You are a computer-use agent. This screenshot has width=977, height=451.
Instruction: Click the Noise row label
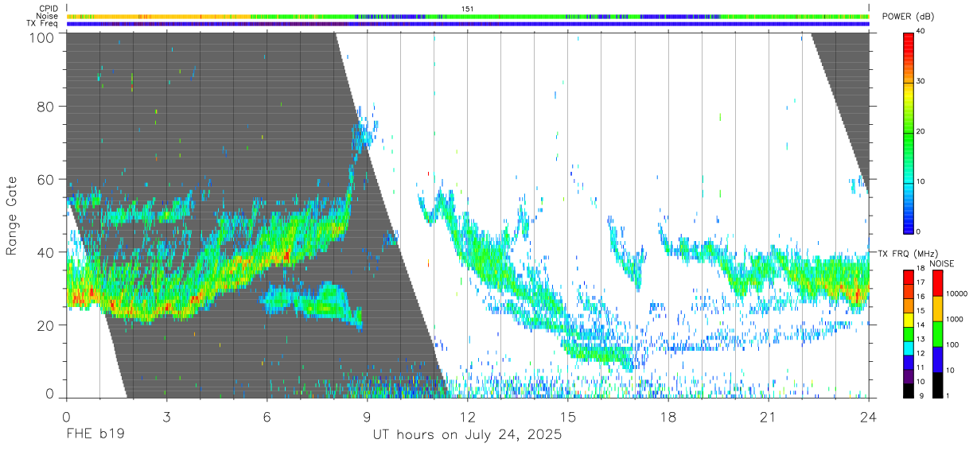[x=47, y=16]
